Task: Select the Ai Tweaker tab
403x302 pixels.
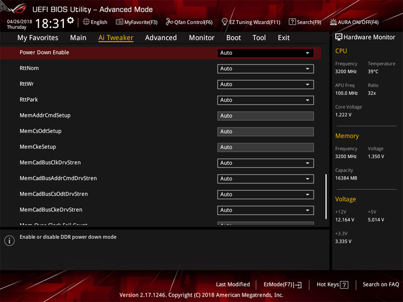Action: pyautogui.click(x=116, y=38)
